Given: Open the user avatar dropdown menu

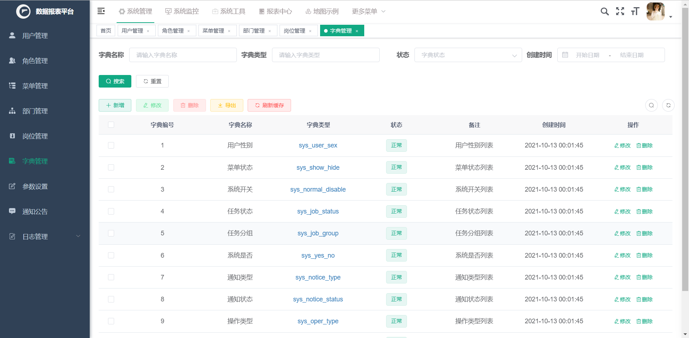Looking at the screenshot, I should (655, 11).
